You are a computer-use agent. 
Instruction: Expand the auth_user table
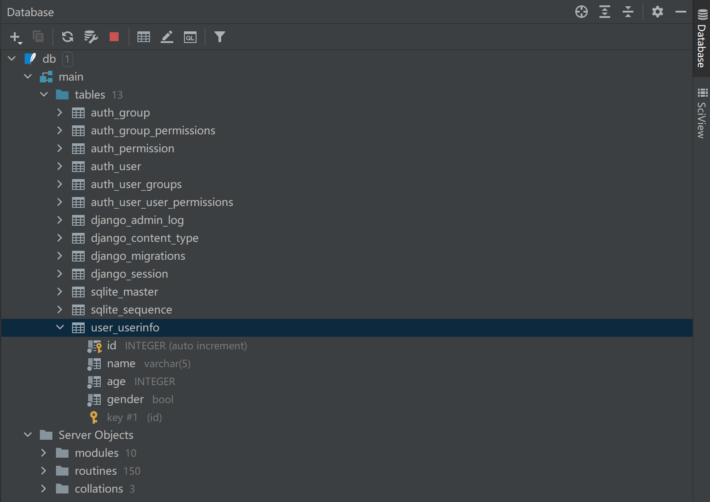60,166
